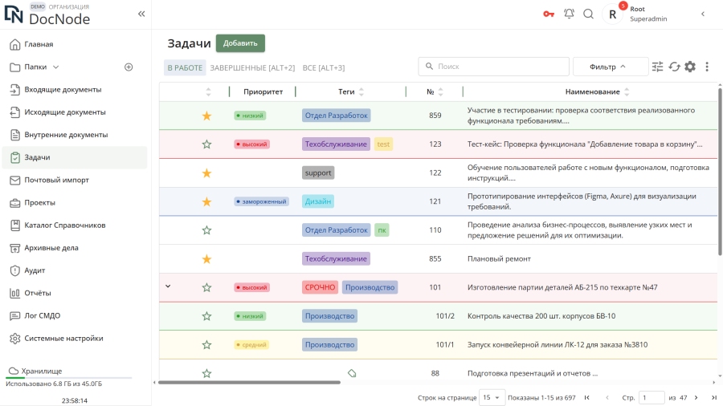
Task: Add new folder with plus icon
Action: [129, 67]
